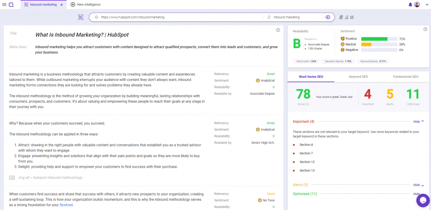Click the Important (4) heading
Viewport: 431px width, 210px height.
click(303, 121)
